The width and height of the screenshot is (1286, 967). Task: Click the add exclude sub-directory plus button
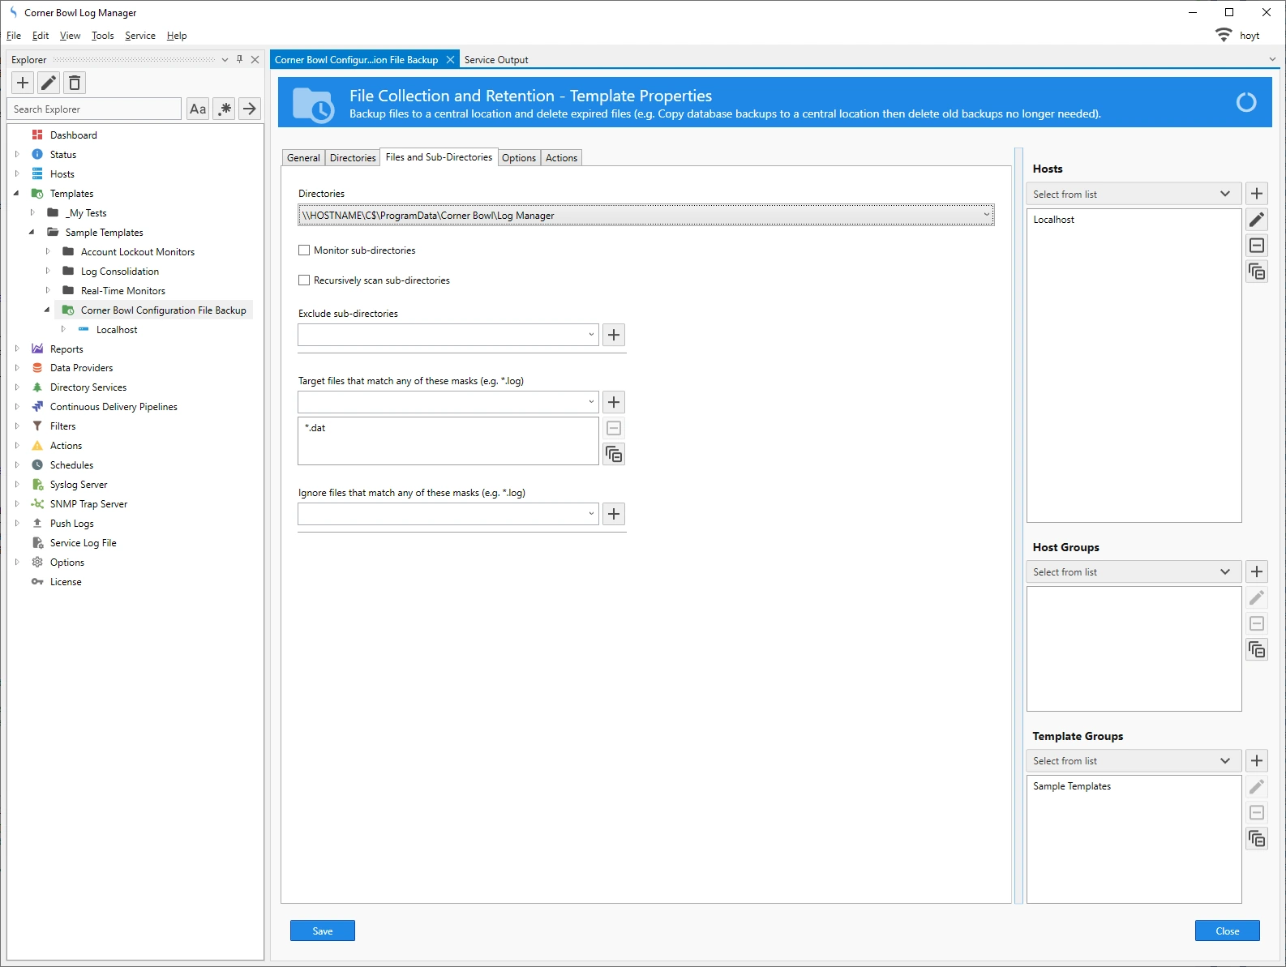pyautogui.click(x=614, y=335)
